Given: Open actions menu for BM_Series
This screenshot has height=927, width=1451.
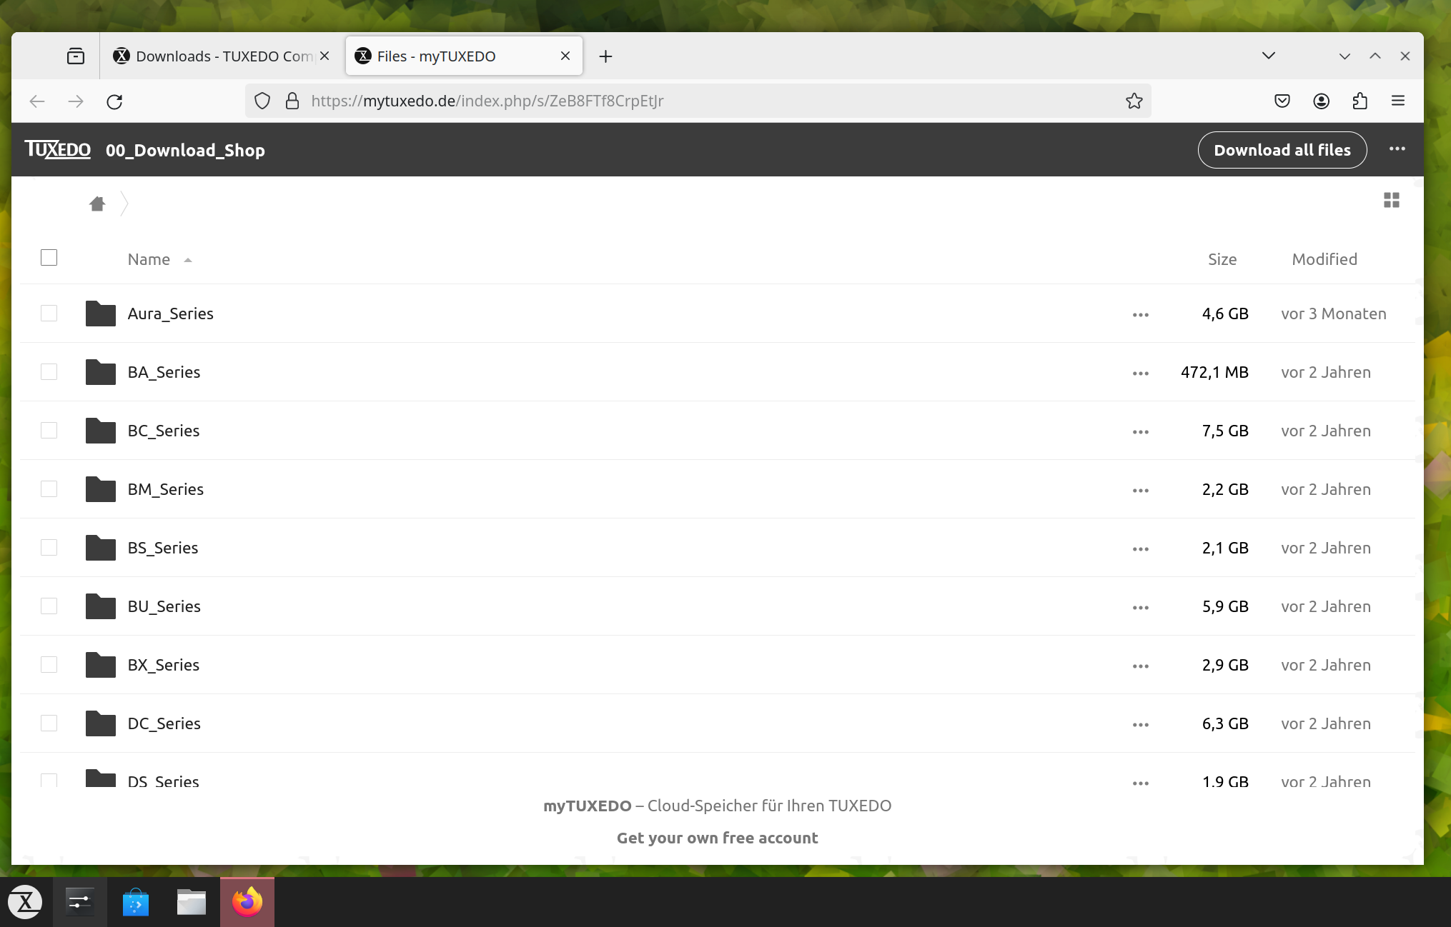Looking at the screenshot, I should [x=1140, y=491].
